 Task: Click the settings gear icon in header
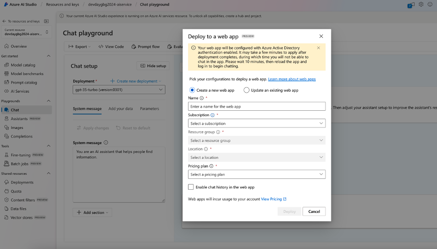click(421, 4)
